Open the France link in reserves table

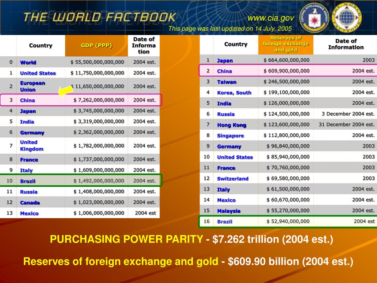tap(226, 168)
